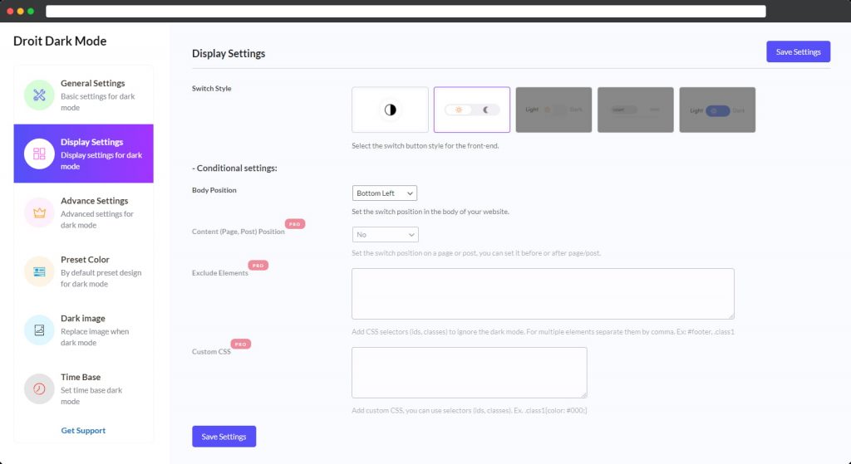
Task: Click the Display Settings page heading
Action: pos(229,54)
